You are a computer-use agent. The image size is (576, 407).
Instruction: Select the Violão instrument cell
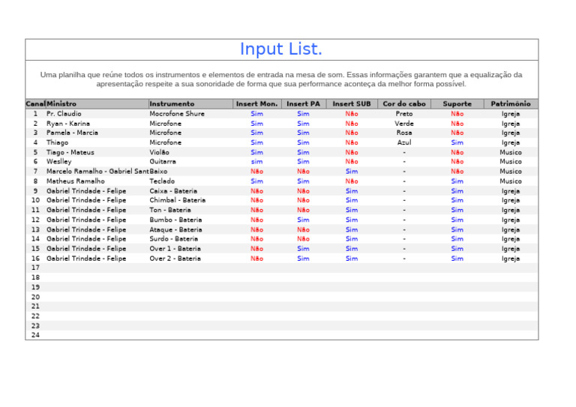[160, 152]
